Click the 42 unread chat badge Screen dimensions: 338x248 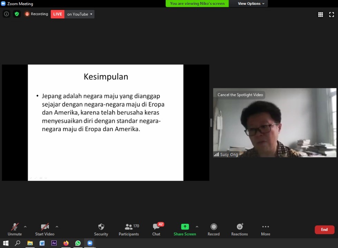coord(161,224)
